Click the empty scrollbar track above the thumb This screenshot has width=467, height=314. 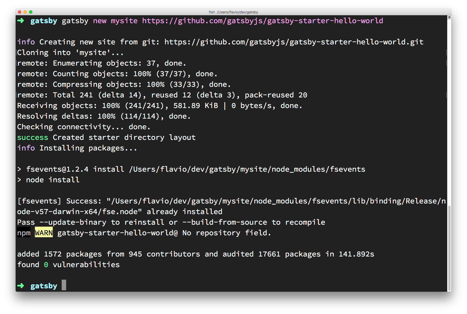[449, 112]
